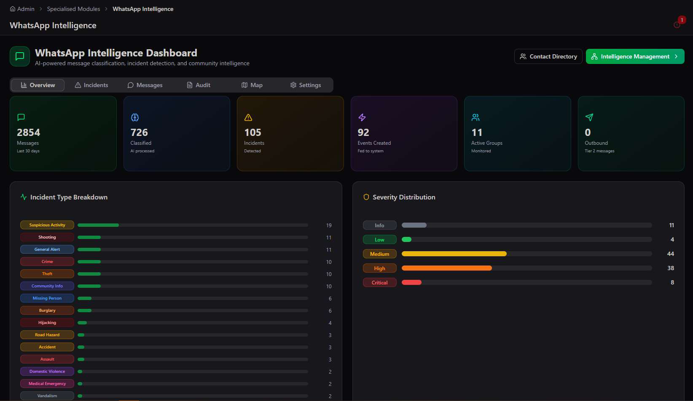Click the people icon on Active Groups card

[475, 117]
